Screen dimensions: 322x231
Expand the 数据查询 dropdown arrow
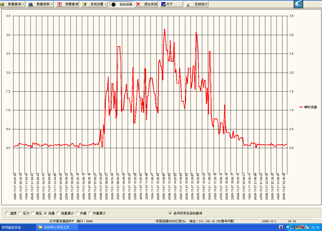(x=23, y=4)
